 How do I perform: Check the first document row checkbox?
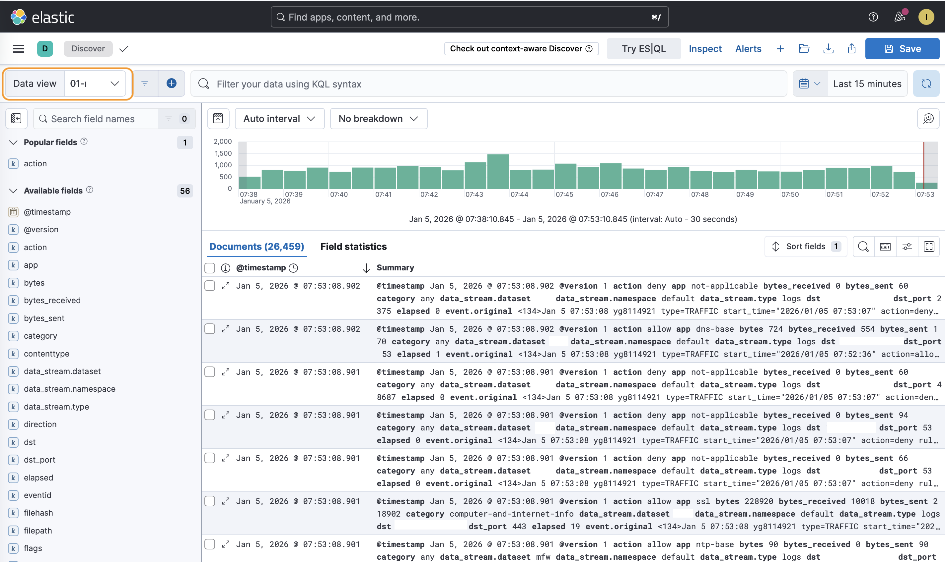[210, 286]
